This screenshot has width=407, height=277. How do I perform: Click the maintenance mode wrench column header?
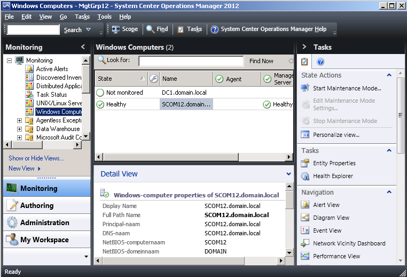click(154, 79)
